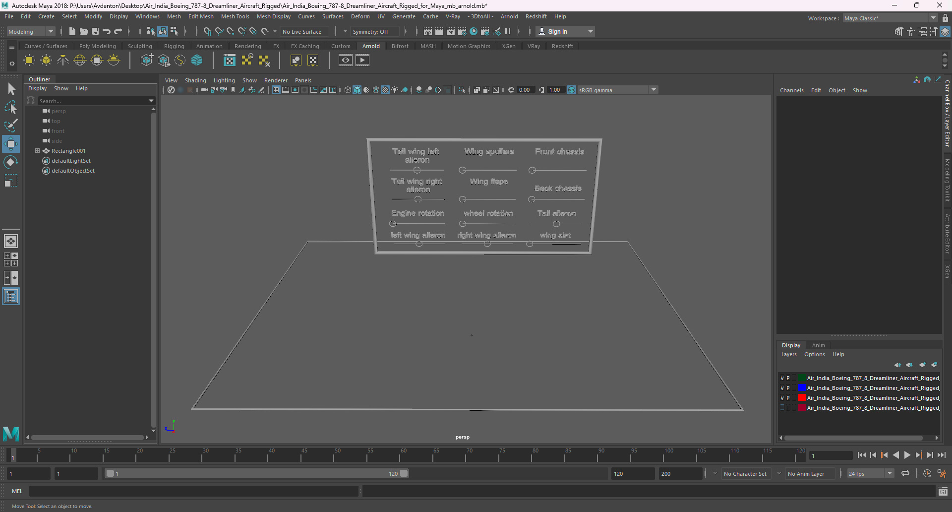
Task: Open the Outliner search filter dropdown arrow
Action: 151,101
